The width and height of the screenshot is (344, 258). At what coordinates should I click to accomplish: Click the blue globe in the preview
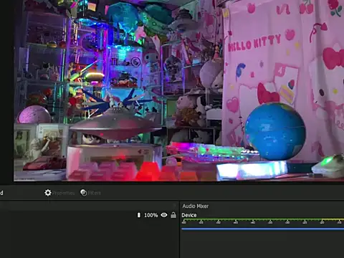pos(275,131)
